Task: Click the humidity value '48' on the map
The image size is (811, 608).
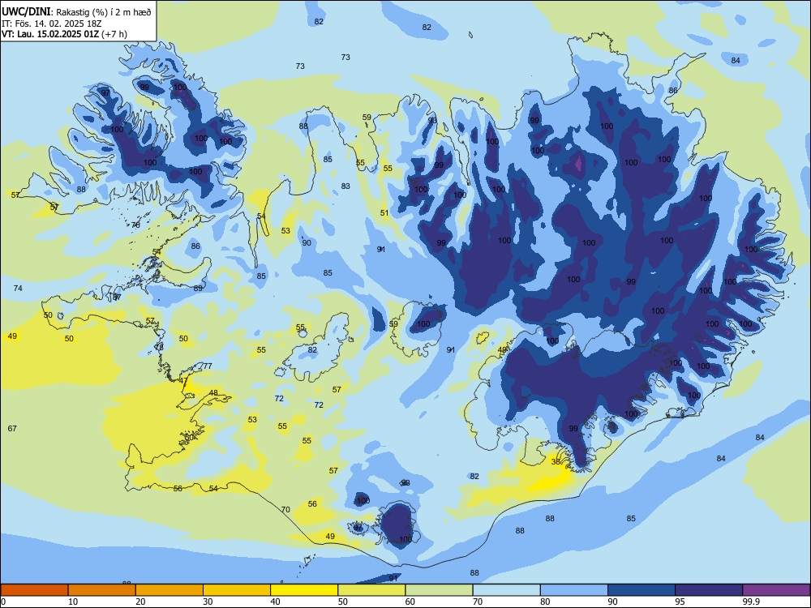Action: point(213,393)
